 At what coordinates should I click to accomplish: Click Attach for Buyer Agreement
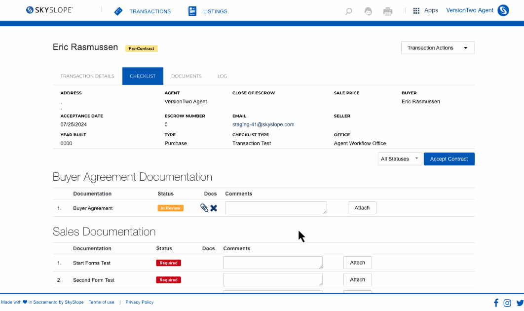362,208
